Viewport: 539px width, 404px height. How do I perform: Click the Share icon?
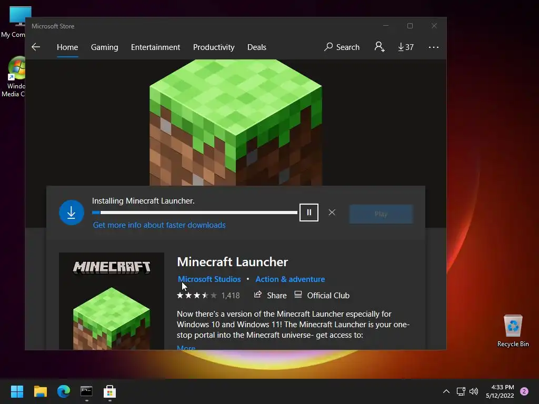tap(258, 295)
